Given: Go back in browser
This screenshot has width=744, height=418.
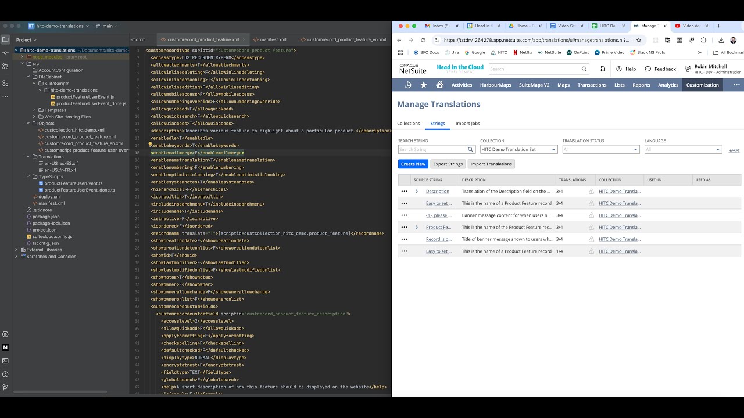Looking at the screenshot, I should coord(399,40).
